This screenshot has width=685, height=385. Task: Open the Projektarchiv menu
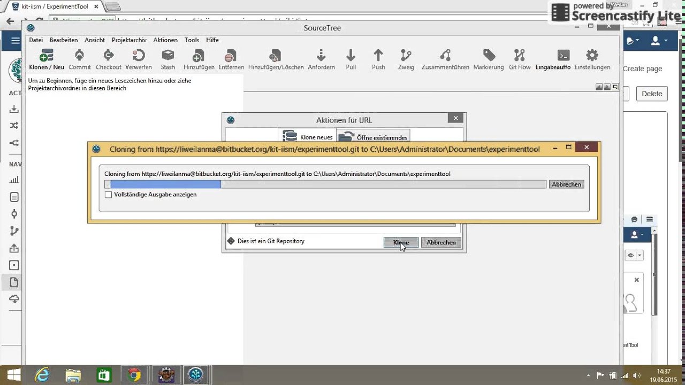[x=129, y=40]
